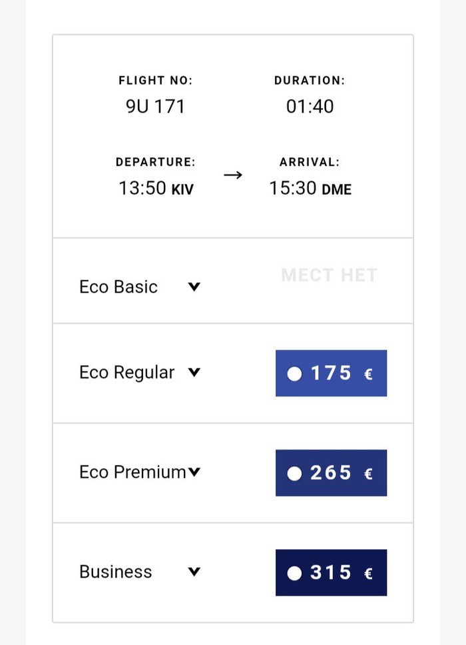Click the route arrow between departure and arrival

click(x=232, y=175)
